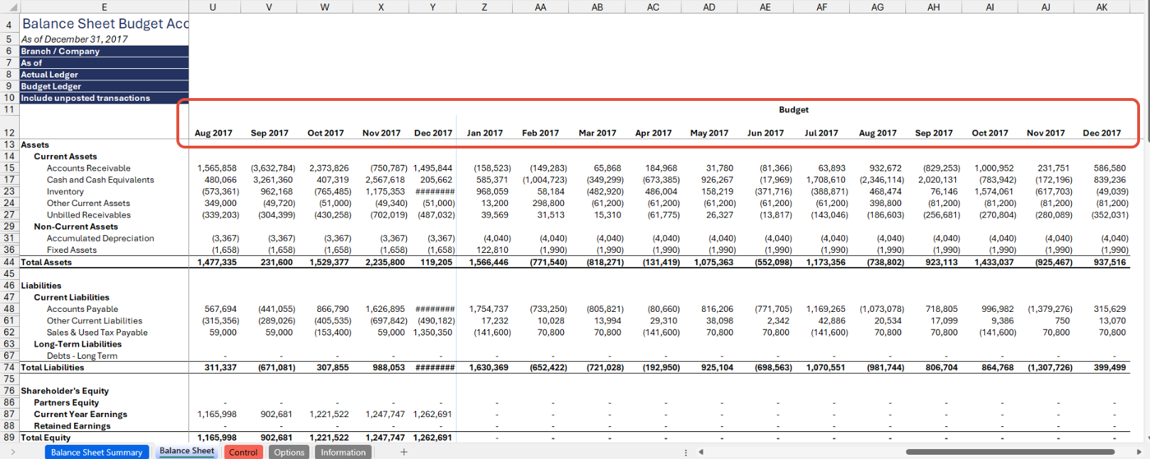This screenshot has height=459, width=1150.
Task: Select column AK header
Action: (1102, 7)
